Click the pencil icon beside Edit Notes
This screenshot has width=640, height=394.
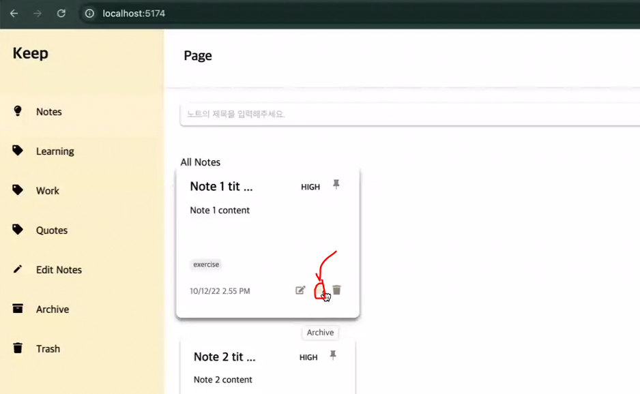point(18,269)
